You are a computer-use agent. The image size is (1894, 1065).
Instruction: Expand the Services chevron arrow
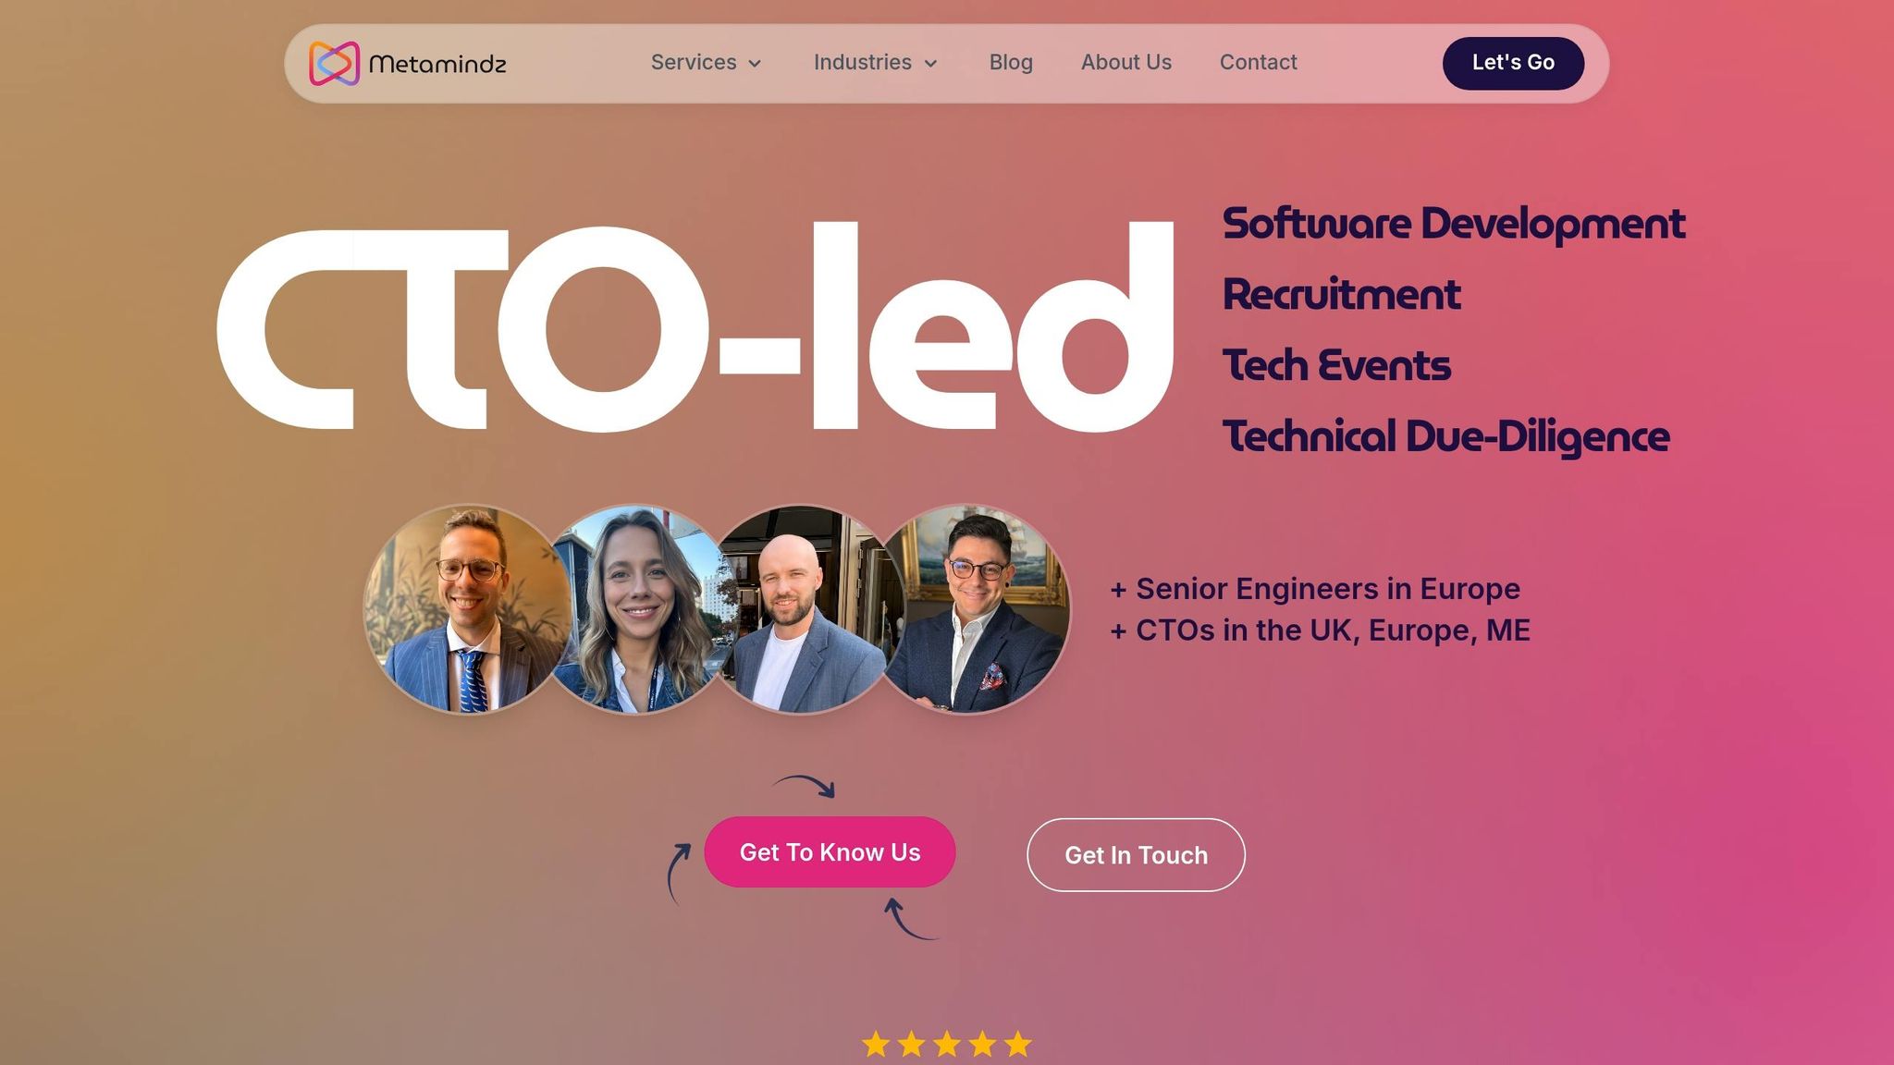click(x=755, y=64)
